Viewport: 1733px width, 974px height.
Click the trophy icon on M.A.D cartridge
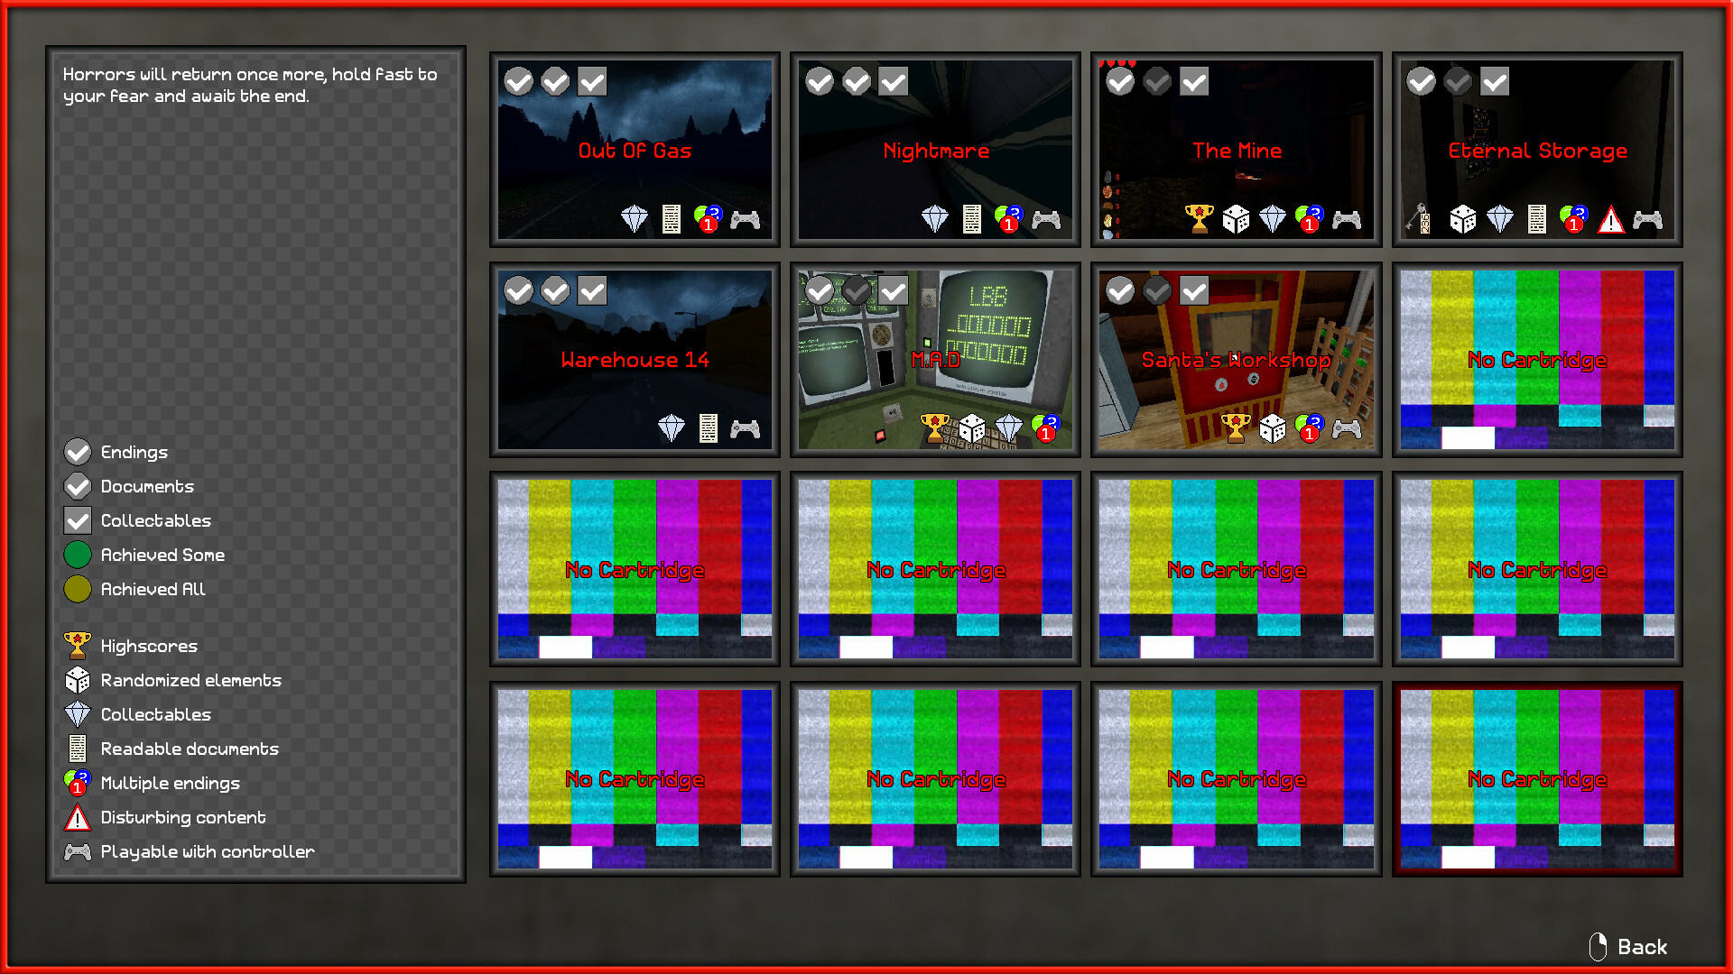[934, 427]
